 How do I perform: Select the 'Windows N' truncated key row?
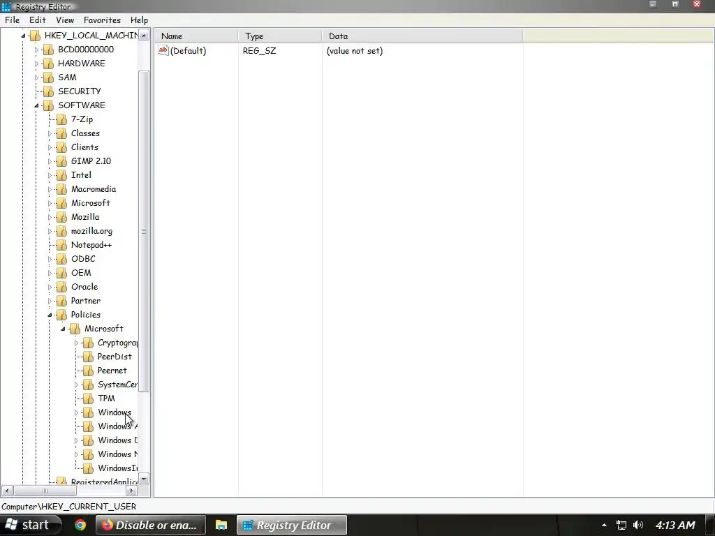coord(117,454)
